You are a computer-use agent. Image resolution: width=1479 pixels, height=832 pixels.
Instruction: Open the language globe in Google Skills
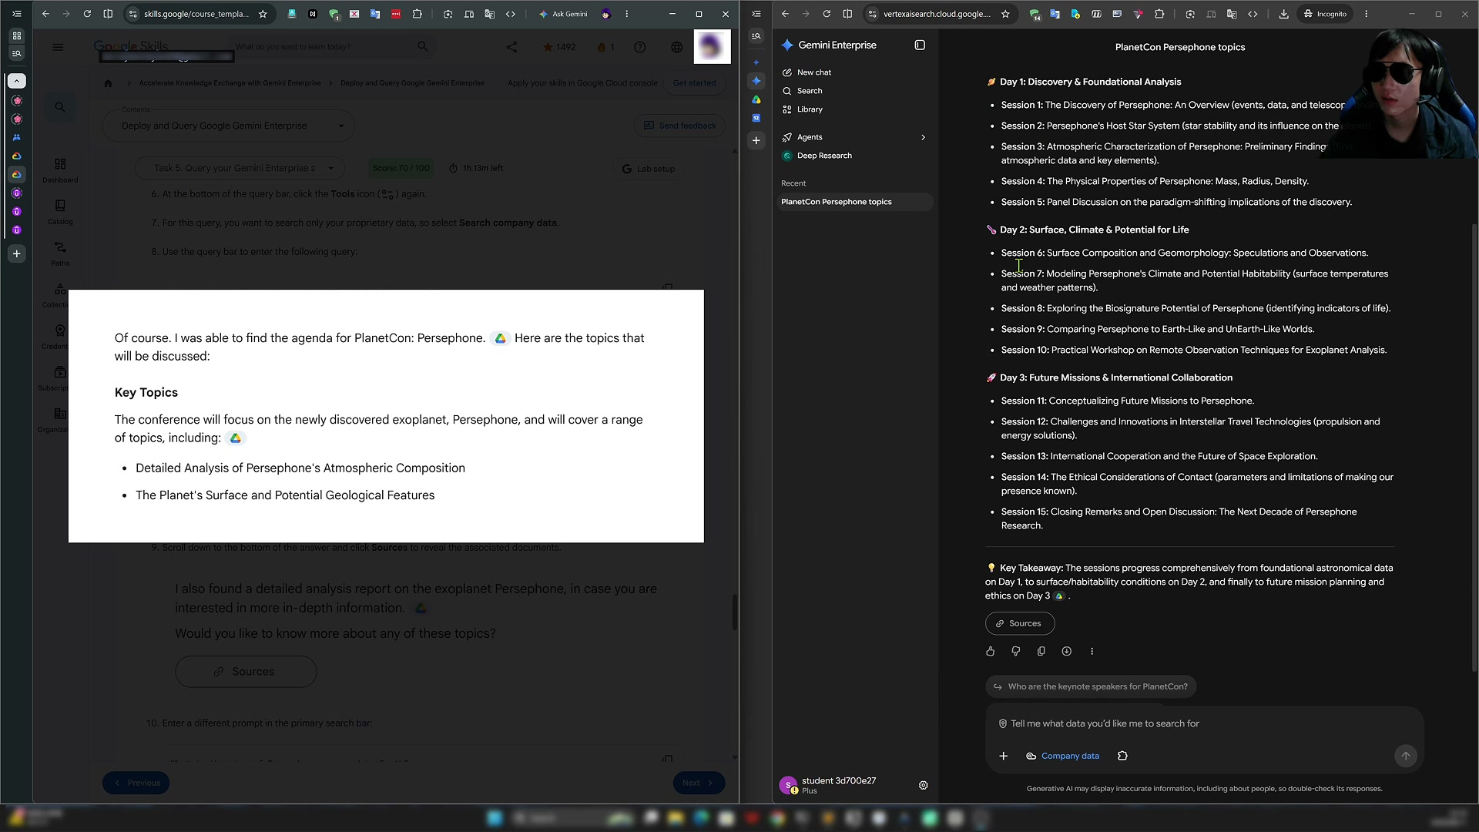(x=676, y=47)
